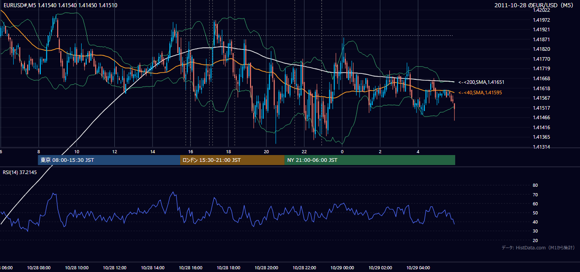Viewport: 580px width, 272px height.
Task: Click single-digit hour label 2 under the price chart
Action: tap(380, 151)
